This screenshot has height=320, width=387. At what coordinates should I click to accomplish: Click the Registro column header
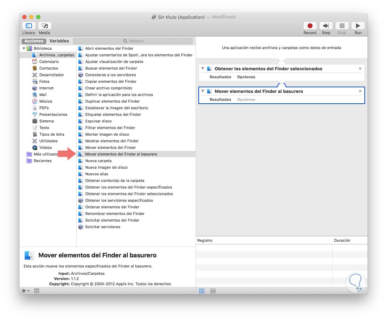coord(264,240)
